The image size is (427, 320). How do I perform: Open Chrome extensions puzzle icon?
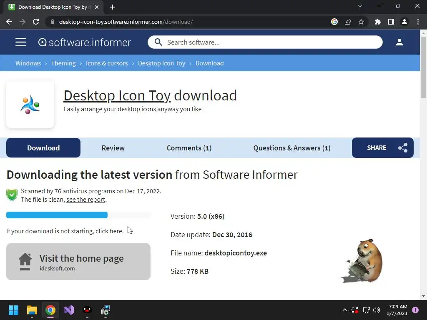pyautogui.click(x=378, y=22)
